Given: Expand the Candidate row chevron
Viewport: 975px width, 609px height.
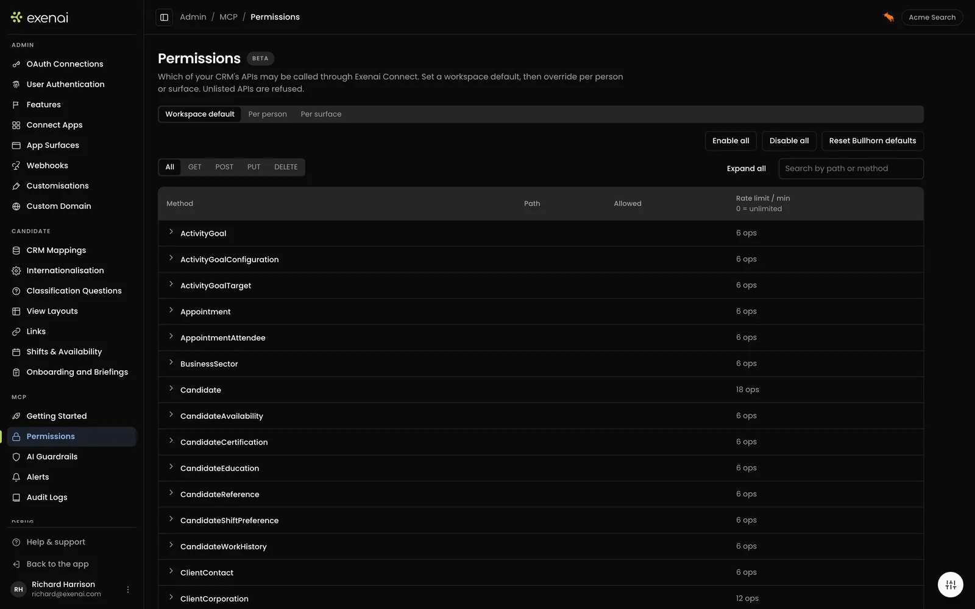Looking at the screenshot, I should (x=171, y=389).
